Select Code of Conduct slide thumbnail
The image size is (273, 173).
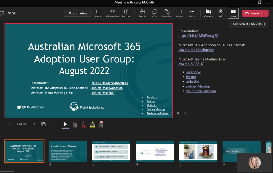(x=111, y=151)
